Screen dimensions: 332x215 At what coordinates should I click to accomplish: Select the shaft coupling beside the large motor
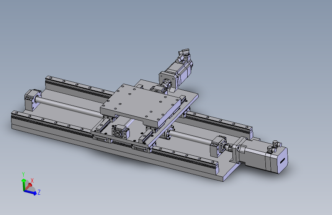pos(228,147)
